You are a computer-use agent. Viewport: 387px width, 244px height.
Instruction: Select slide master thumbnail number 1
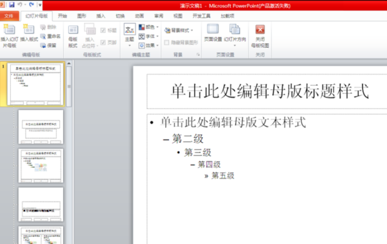(35, 84)
